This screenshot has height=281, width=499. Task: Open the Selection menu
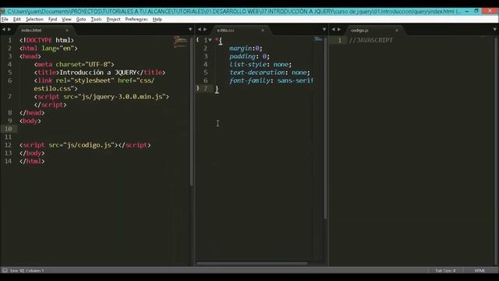[34, 19]
